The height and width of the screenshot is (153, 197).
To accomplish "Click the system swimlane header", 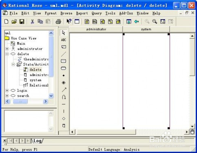I will (x=146, y=29).
